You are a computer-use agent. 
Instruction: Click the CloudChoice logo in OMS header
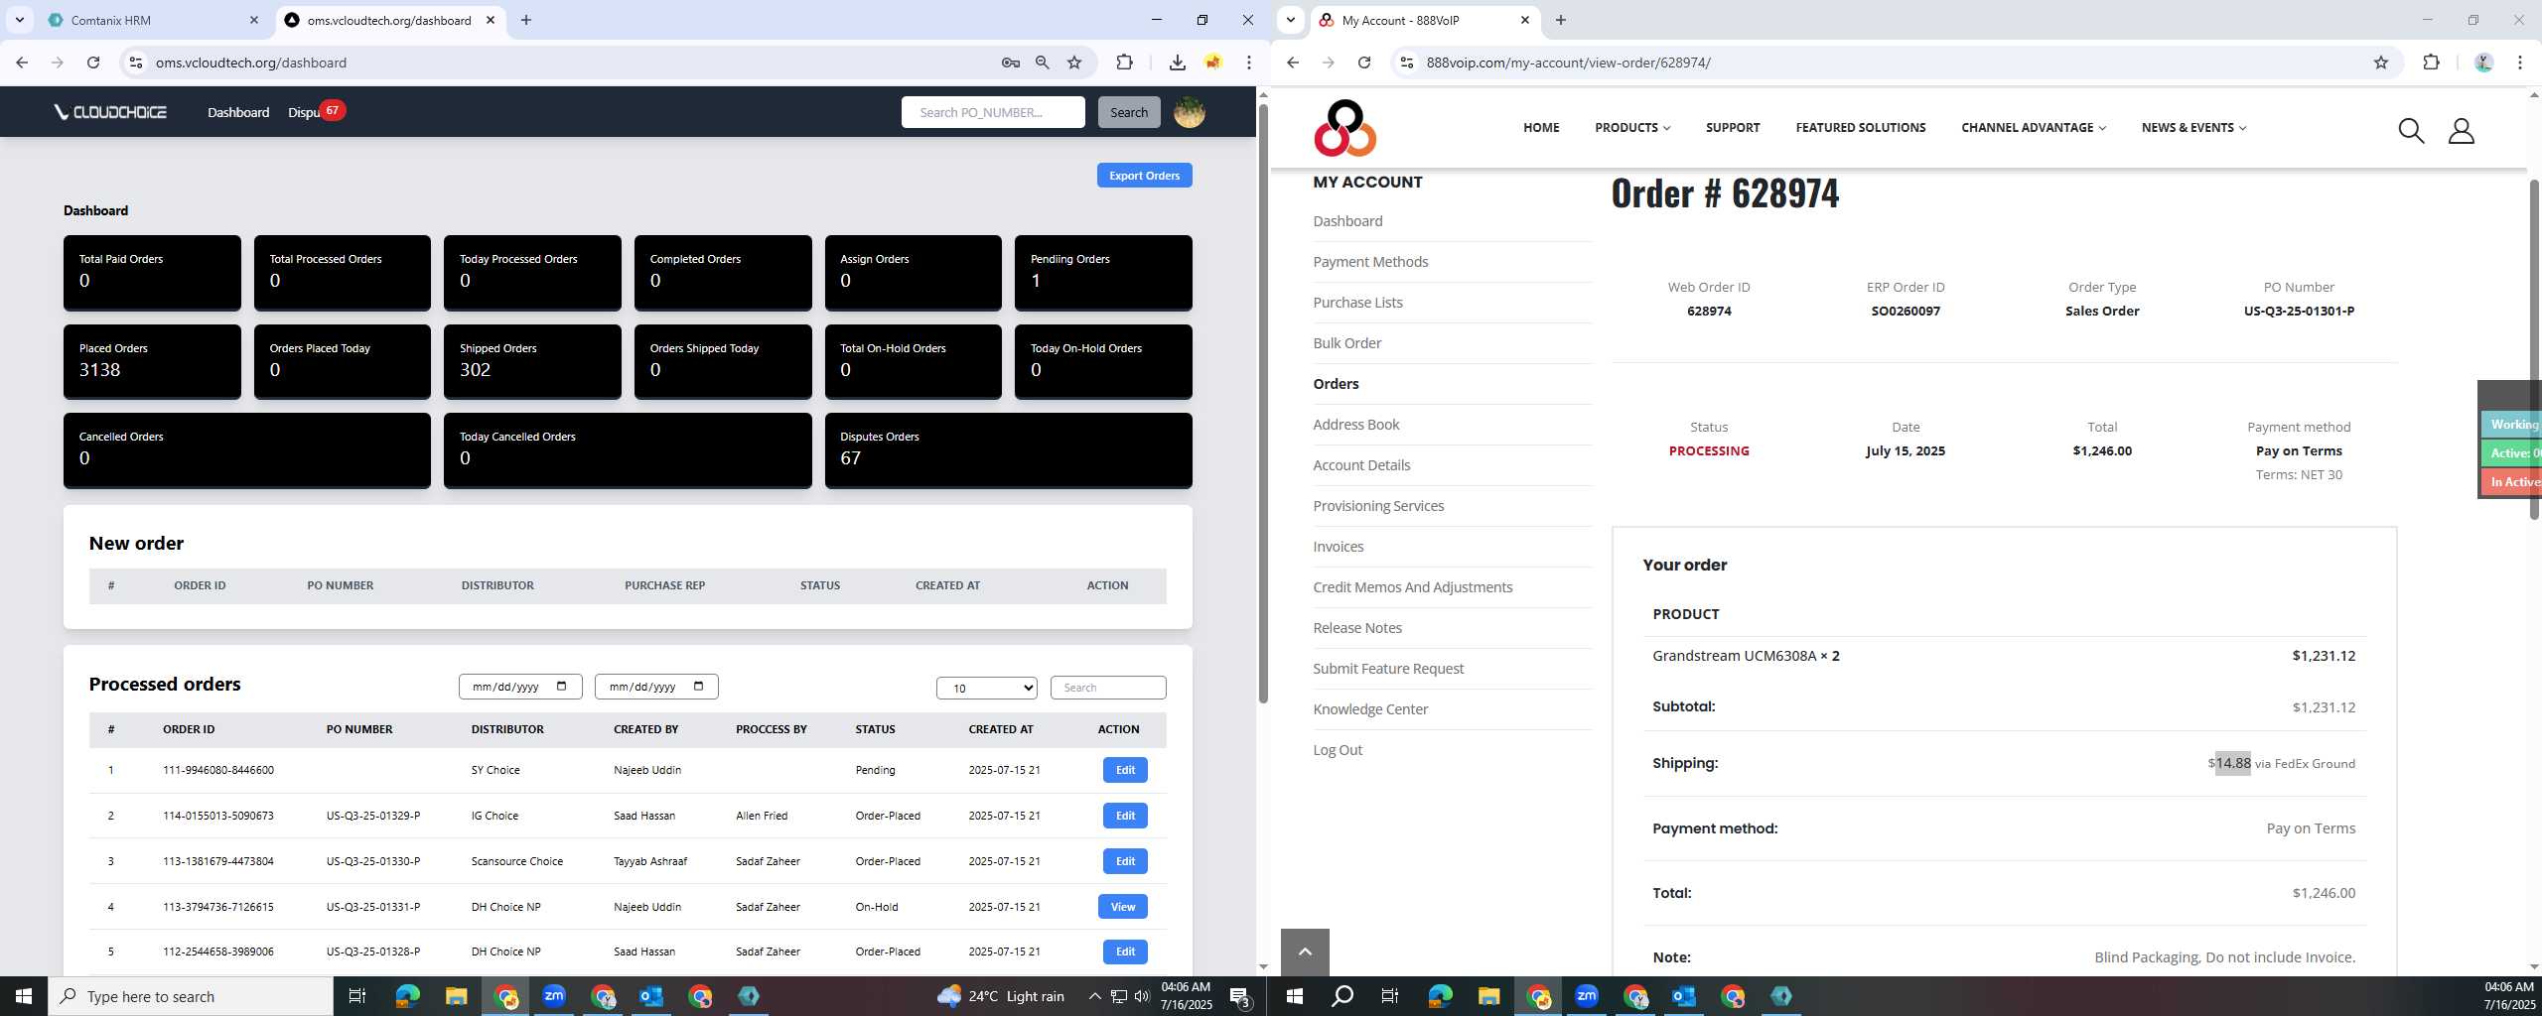[x=110, y=112]
